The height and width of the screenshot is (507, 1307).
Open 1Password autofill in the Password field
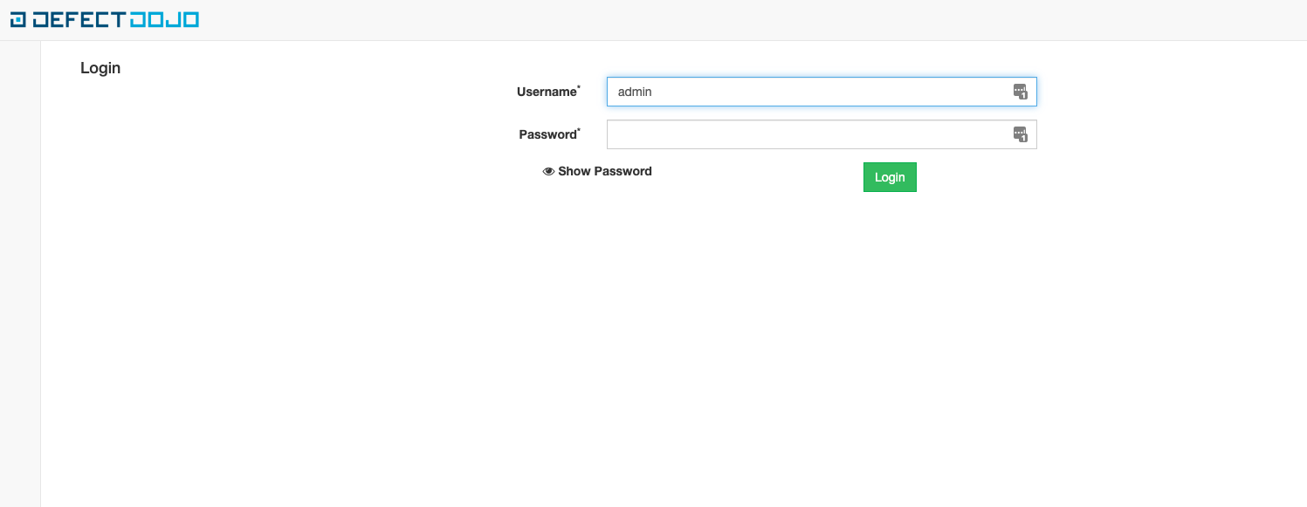tap(1020, 134)
